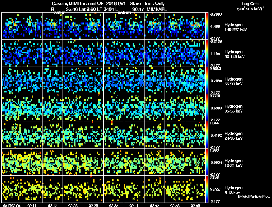
Task: Click the '051T02:05' time axis label
Action: (12, 206)
